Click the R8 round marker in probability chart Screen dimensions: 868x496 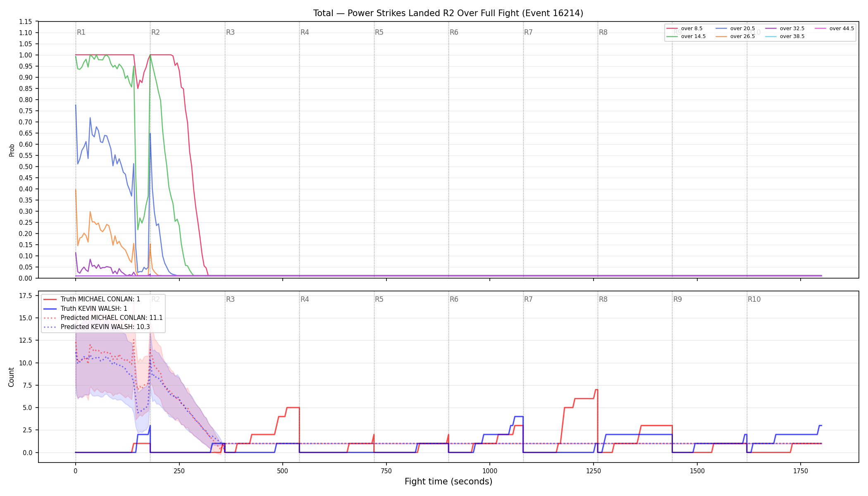(x=603, y=32)
